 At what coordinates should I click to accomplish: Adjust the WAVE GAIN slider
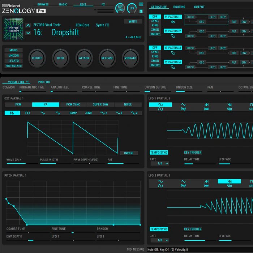(22, 164)
